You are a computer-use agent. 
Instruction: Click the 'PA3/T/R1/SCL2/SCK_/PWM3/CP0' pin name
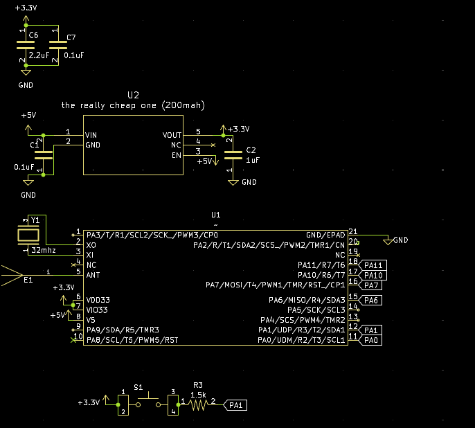(x=152, y=235)
